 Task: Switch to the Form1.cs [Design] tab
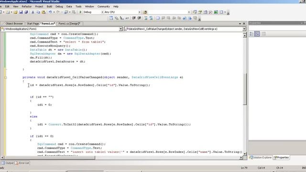(x=69, y=23)
